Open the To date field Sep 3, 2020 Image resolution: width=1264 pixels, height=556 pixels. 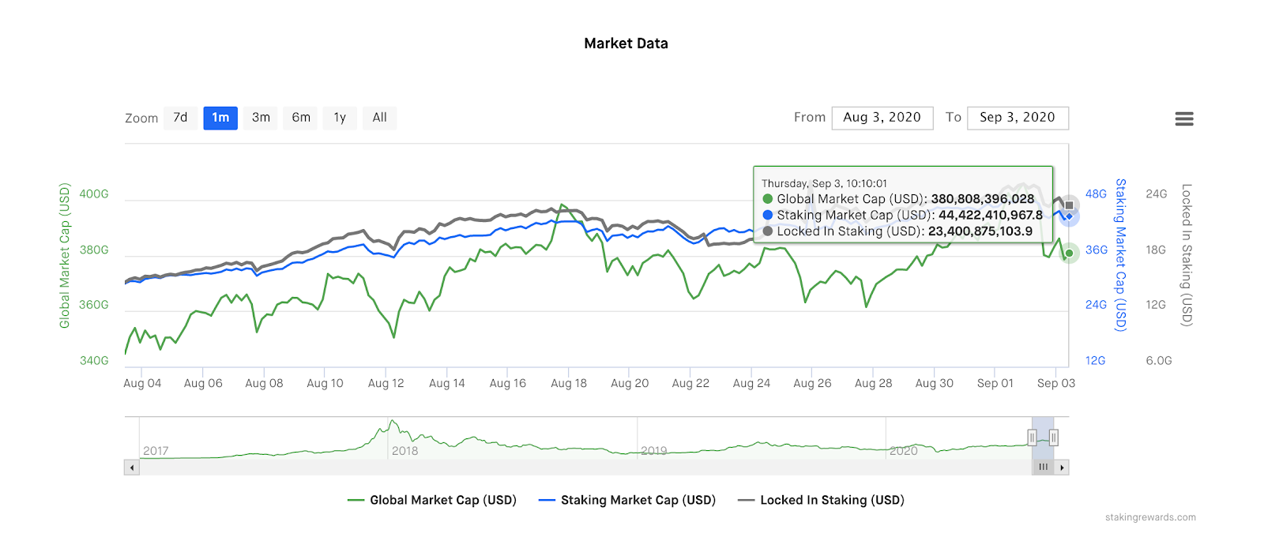(1018, 118)
